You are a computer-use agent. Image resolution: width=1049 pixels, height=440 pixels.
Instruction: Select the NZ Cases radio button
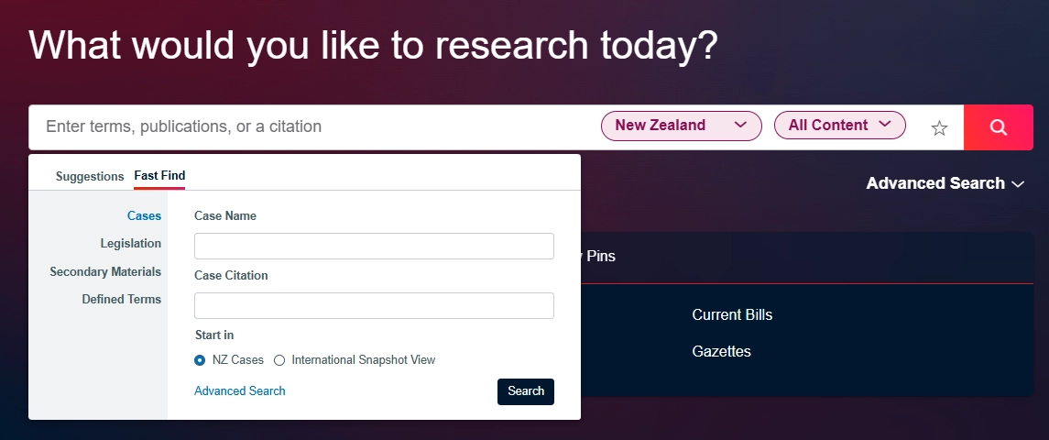click(x=200, y=360)
